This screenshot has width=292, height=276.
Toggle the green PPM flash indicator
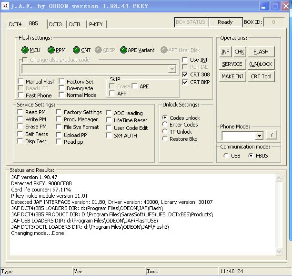51,50
